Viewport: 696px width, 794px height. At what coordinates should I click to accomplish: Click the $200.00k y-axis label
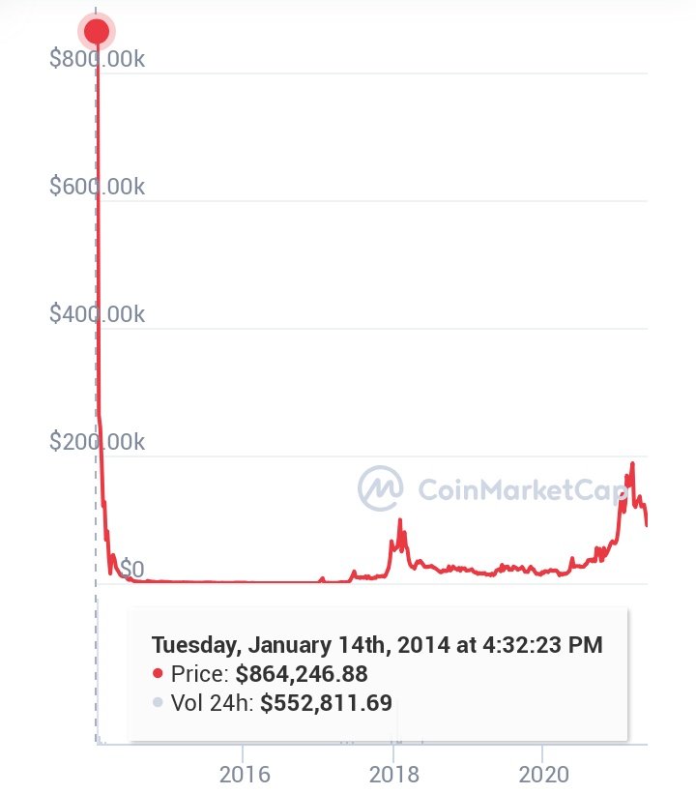coord(97,443)
